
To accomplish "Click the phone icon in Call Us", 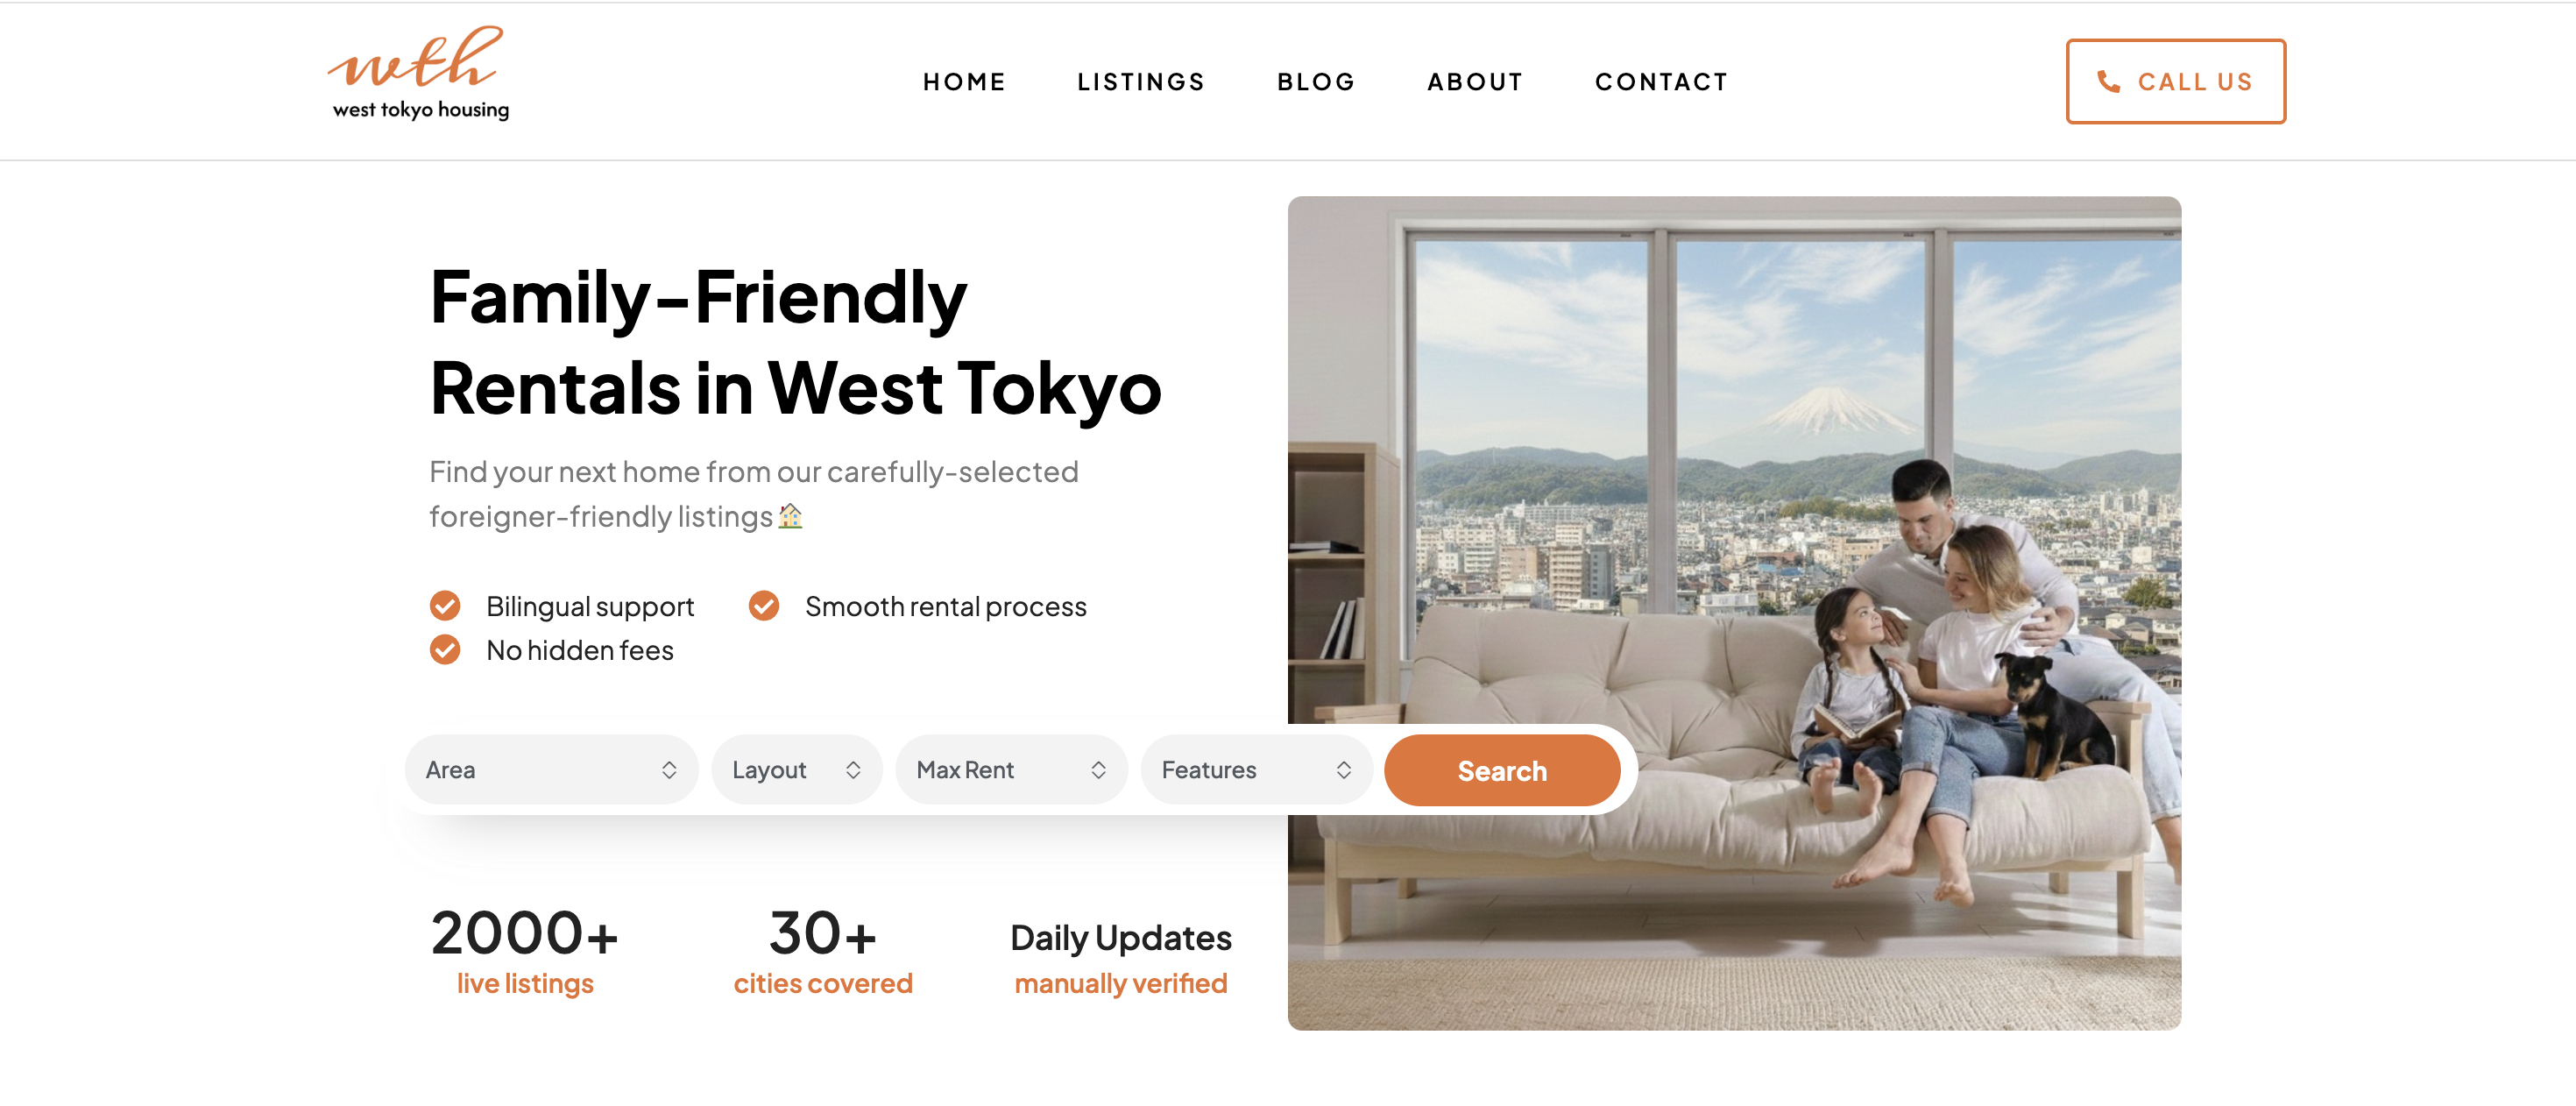I will [x=2108, y=82].
